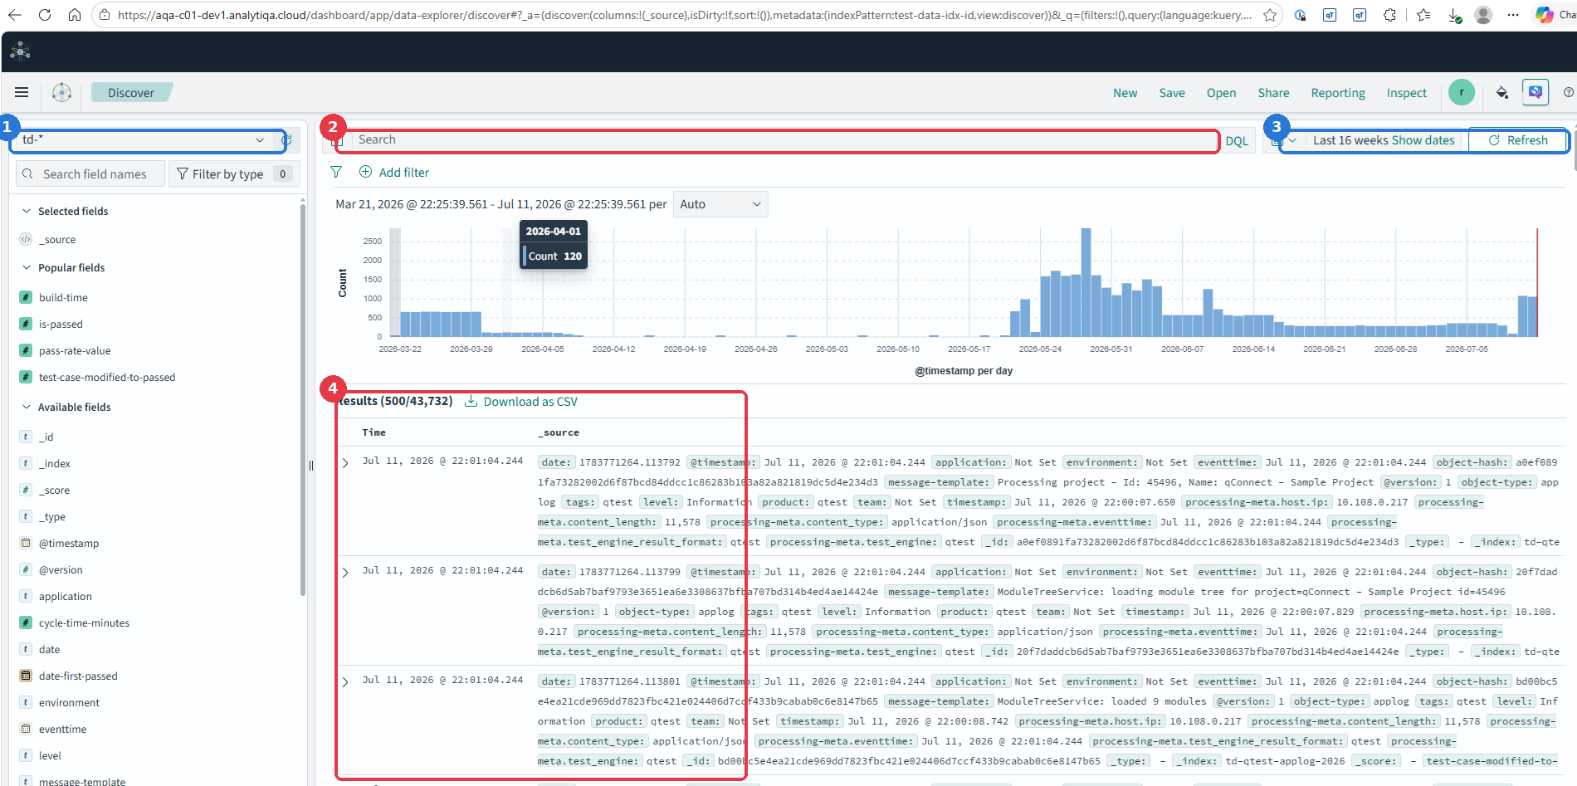This screenshot has height=786, width=1577.
Task: Switch query language via DQL
Action: click(1236, 141)
